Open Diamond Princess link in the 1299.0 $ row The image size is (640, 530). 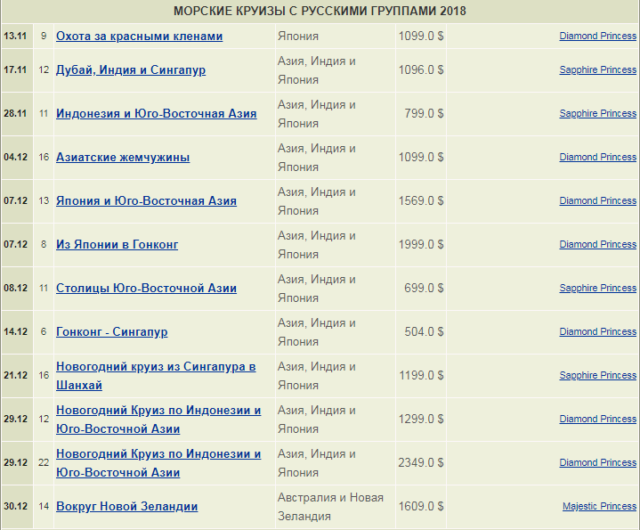coord(597,420)
